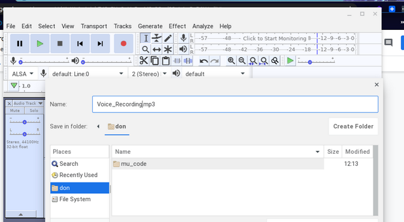This screenshot has width=404, height=222.
Task: Expand the 2 (Stereo) channels dropdown
Action: point(149,74)
